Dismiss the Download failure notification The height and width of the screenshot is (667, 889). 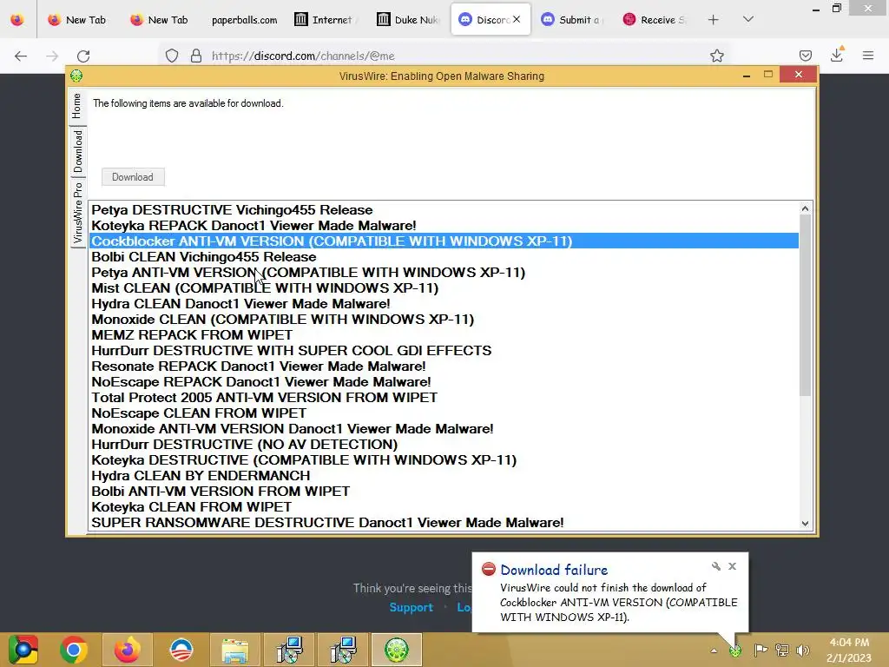point(733,566)
